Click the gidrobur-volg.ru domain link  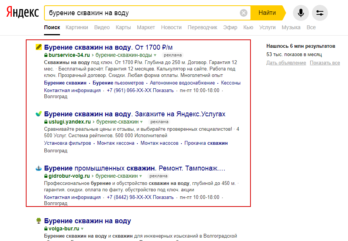tap(69, 176)
